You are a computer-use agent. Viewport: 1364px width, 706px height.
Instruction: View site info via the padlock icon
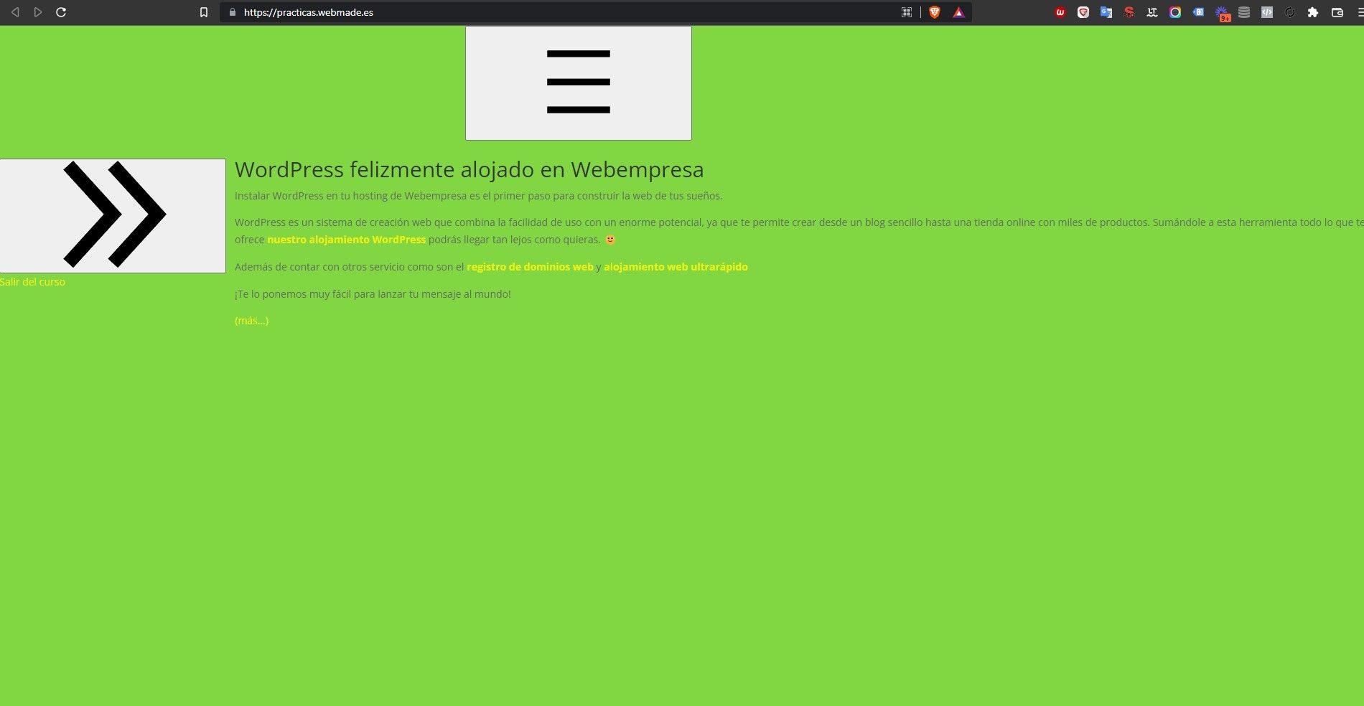click(232, 12)
